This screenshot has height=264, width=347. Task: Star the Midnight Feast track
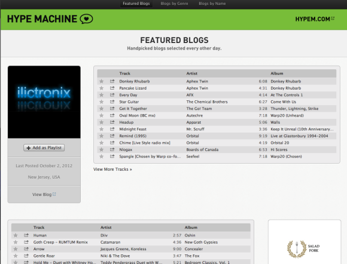(x=101, y=129)
